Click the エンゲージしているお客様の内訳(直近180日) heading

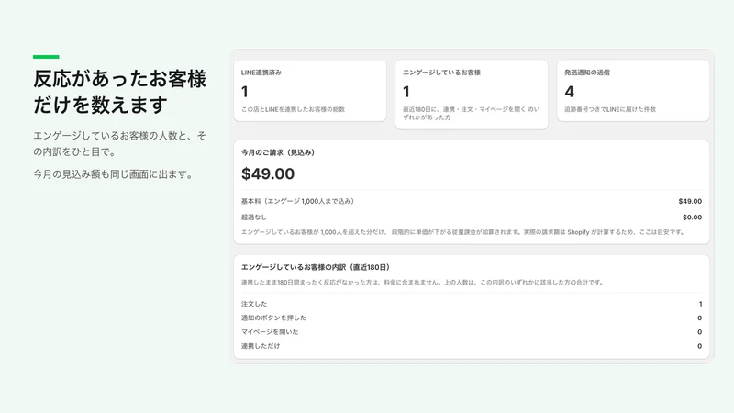pos(316,267)
